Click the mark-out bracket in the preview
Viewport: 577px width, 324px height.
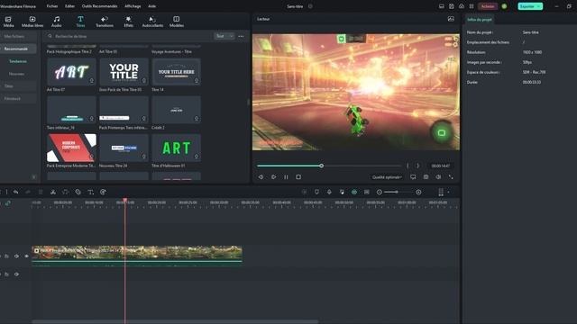point(417,166)
